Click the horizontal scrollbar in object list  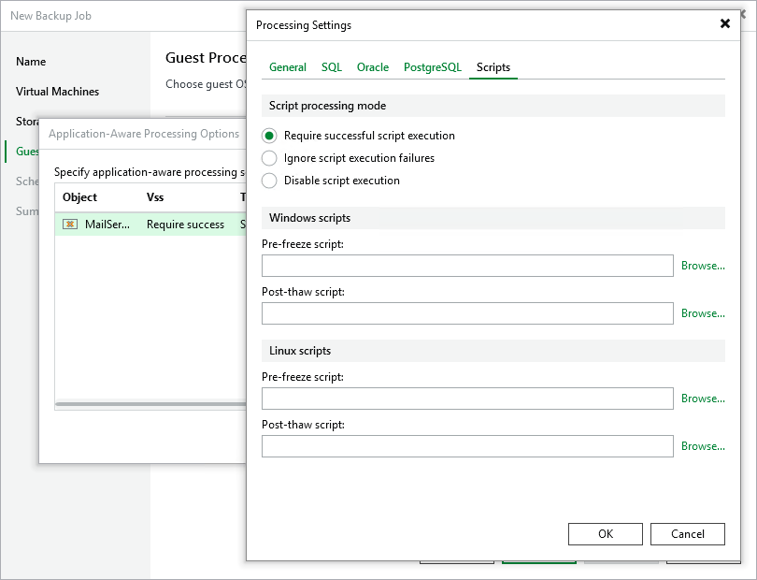(150, 405)
